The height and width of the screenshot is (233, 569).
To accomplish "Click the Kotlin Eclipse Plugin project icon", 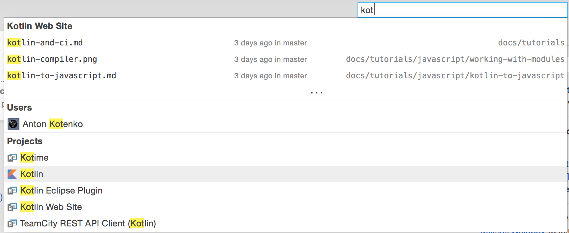I will 12,191.
